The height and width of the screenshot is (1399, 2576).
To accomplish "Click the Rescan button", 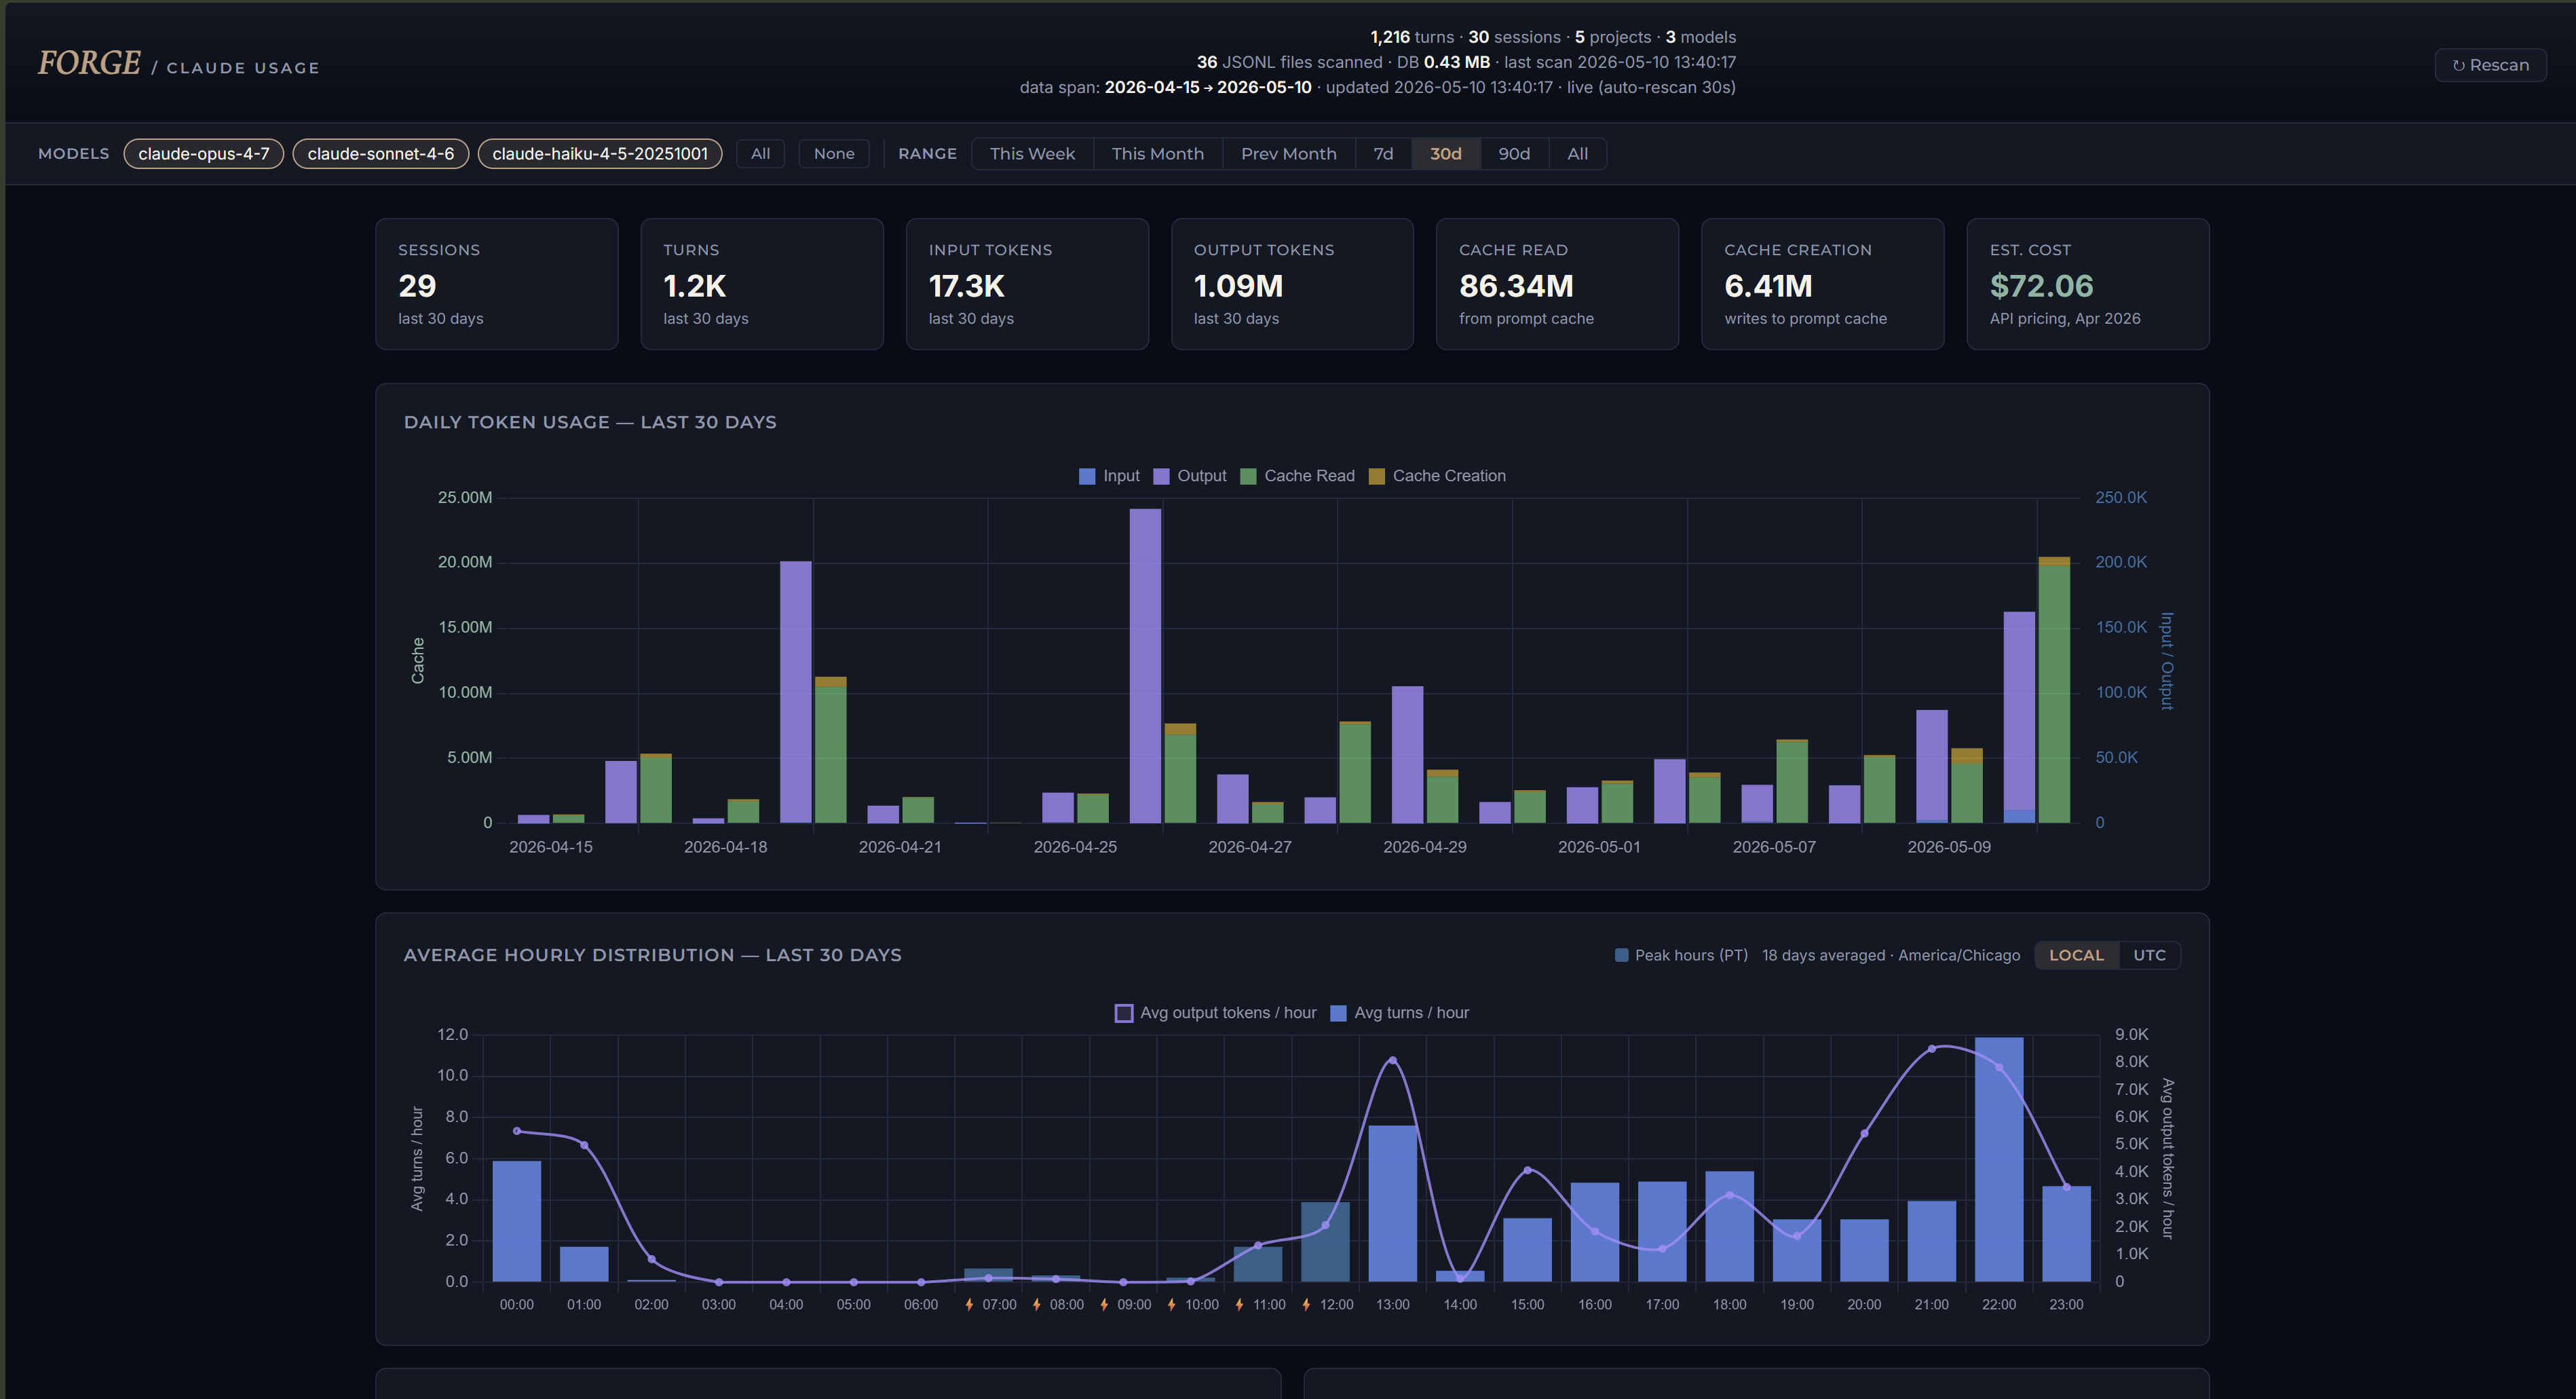I will point(2490,65).
